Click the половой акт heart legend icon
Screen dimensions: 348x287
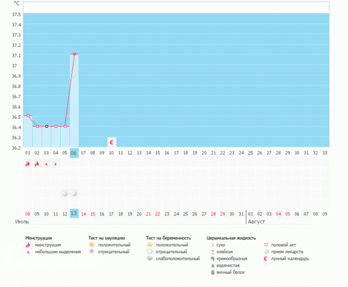(266, 245)
